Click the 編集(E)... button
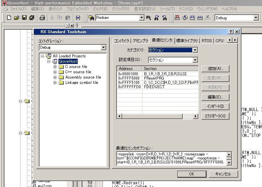The image size is (262, 187). 215,97
